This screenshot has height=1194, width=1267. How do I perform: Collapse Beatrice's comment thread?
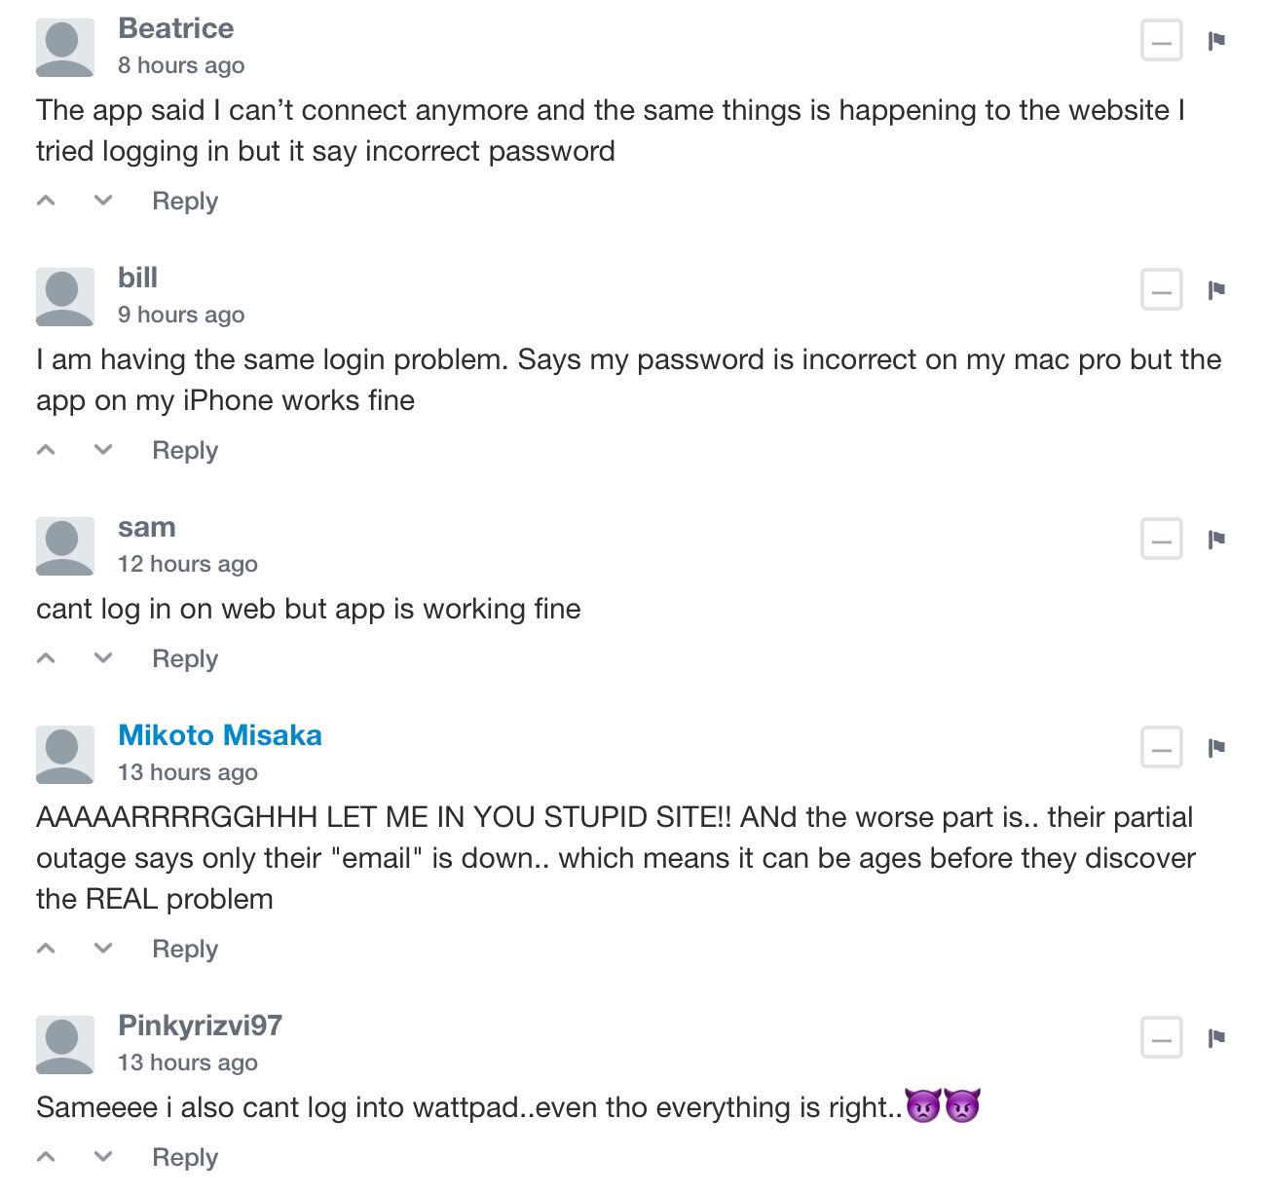(x=1161, y=41)
